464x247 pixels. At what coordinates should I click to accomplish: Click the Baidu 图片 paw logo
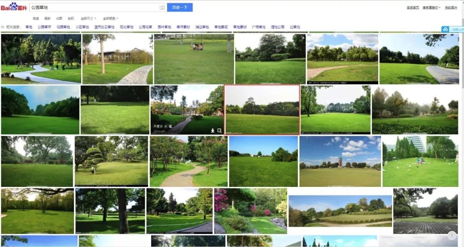click(14, 6)
